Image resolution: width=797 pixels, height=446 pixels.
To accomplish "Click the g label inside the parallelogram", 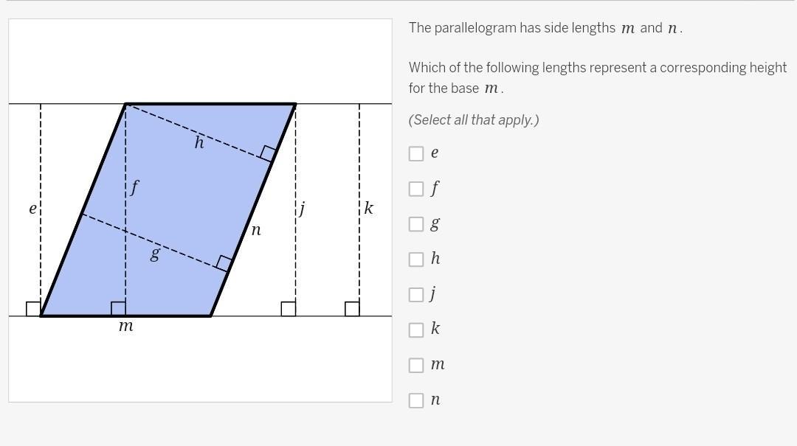I will [155, 253].
